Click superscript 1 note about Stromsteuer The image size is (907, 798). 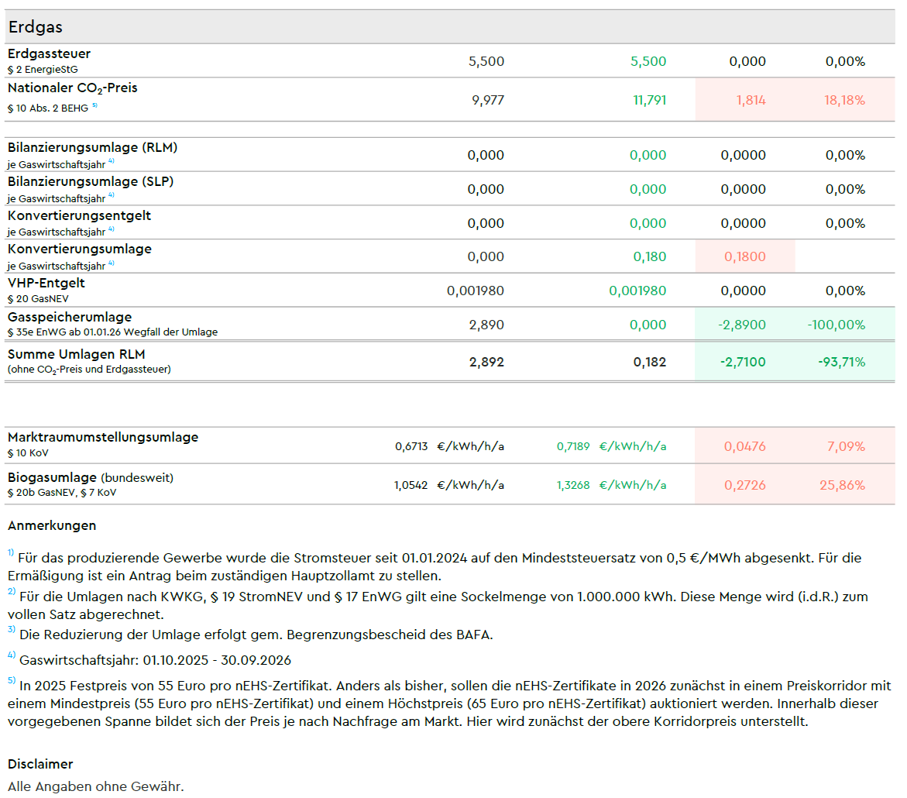pos(12,554)
